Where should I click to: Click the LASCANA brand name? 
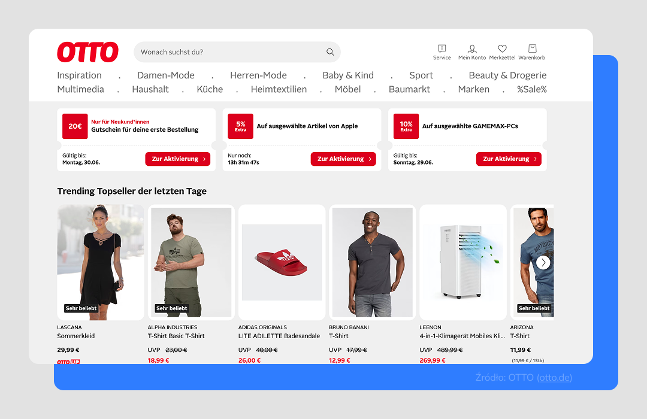69,327
